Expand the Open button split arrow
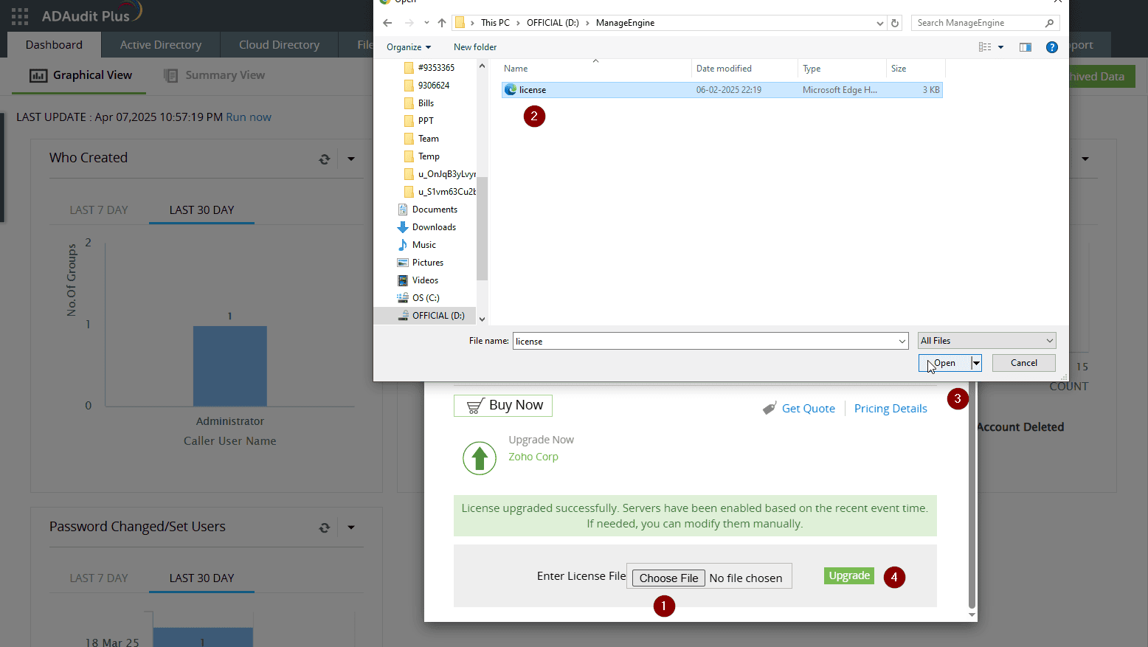 pyautogui.click(x=976, y=363)
